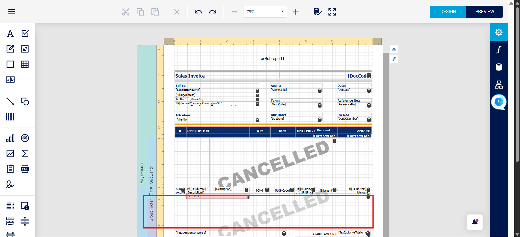This screenshot has height=237, width=520.
Task: Select the Panel control tool
Action: (x=10, y=64)
